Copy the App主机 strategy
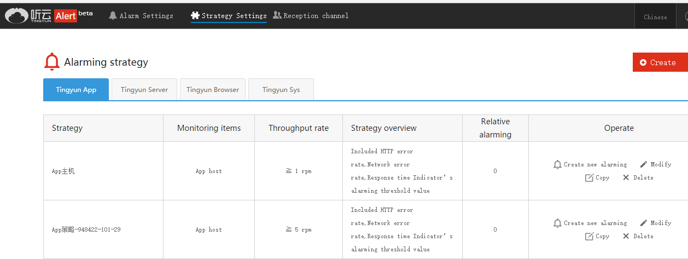This screenshot has height=259, width=688. click(597, 177)
